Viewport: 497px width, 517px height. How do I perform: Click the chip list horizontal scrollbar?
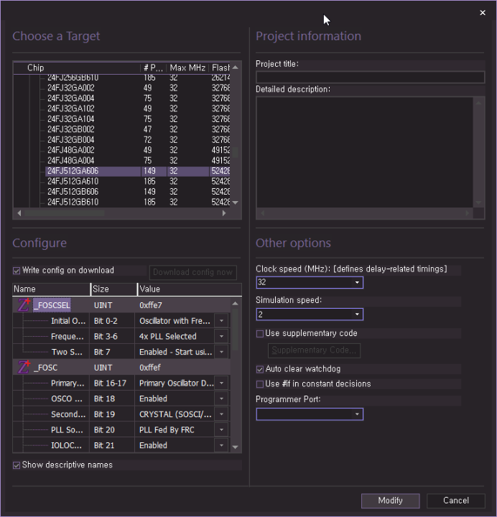(x=65, y=213)
